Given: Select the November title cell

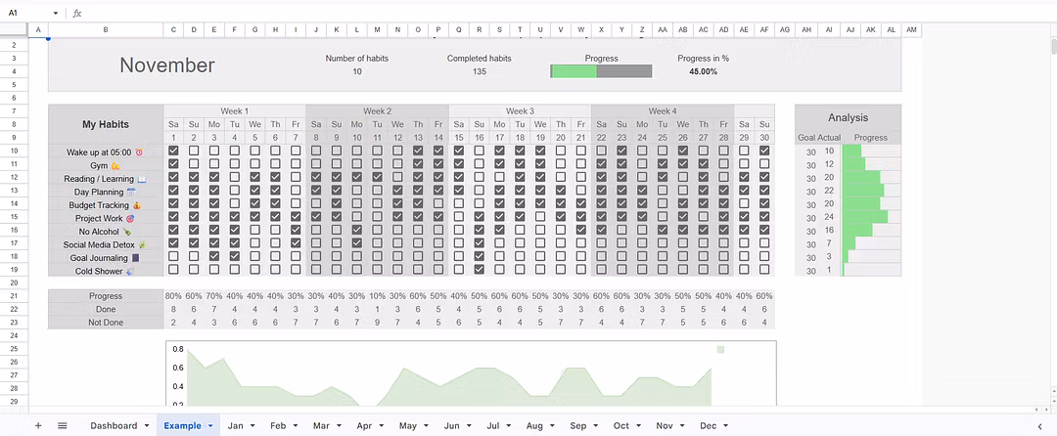Looking at the screenshot, I should [167, 65].
